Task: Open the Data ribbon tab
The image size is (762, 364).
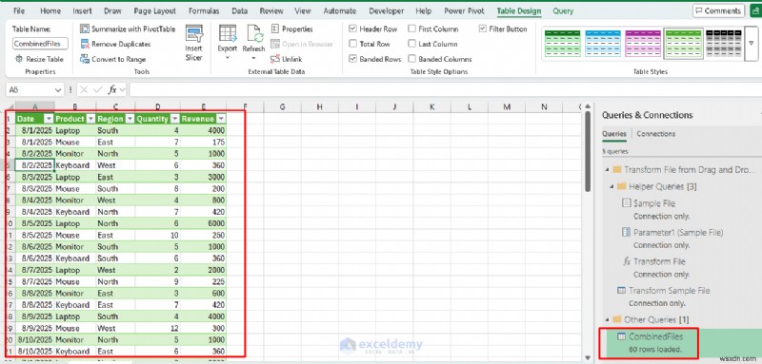Action: (x=239, y=11)
